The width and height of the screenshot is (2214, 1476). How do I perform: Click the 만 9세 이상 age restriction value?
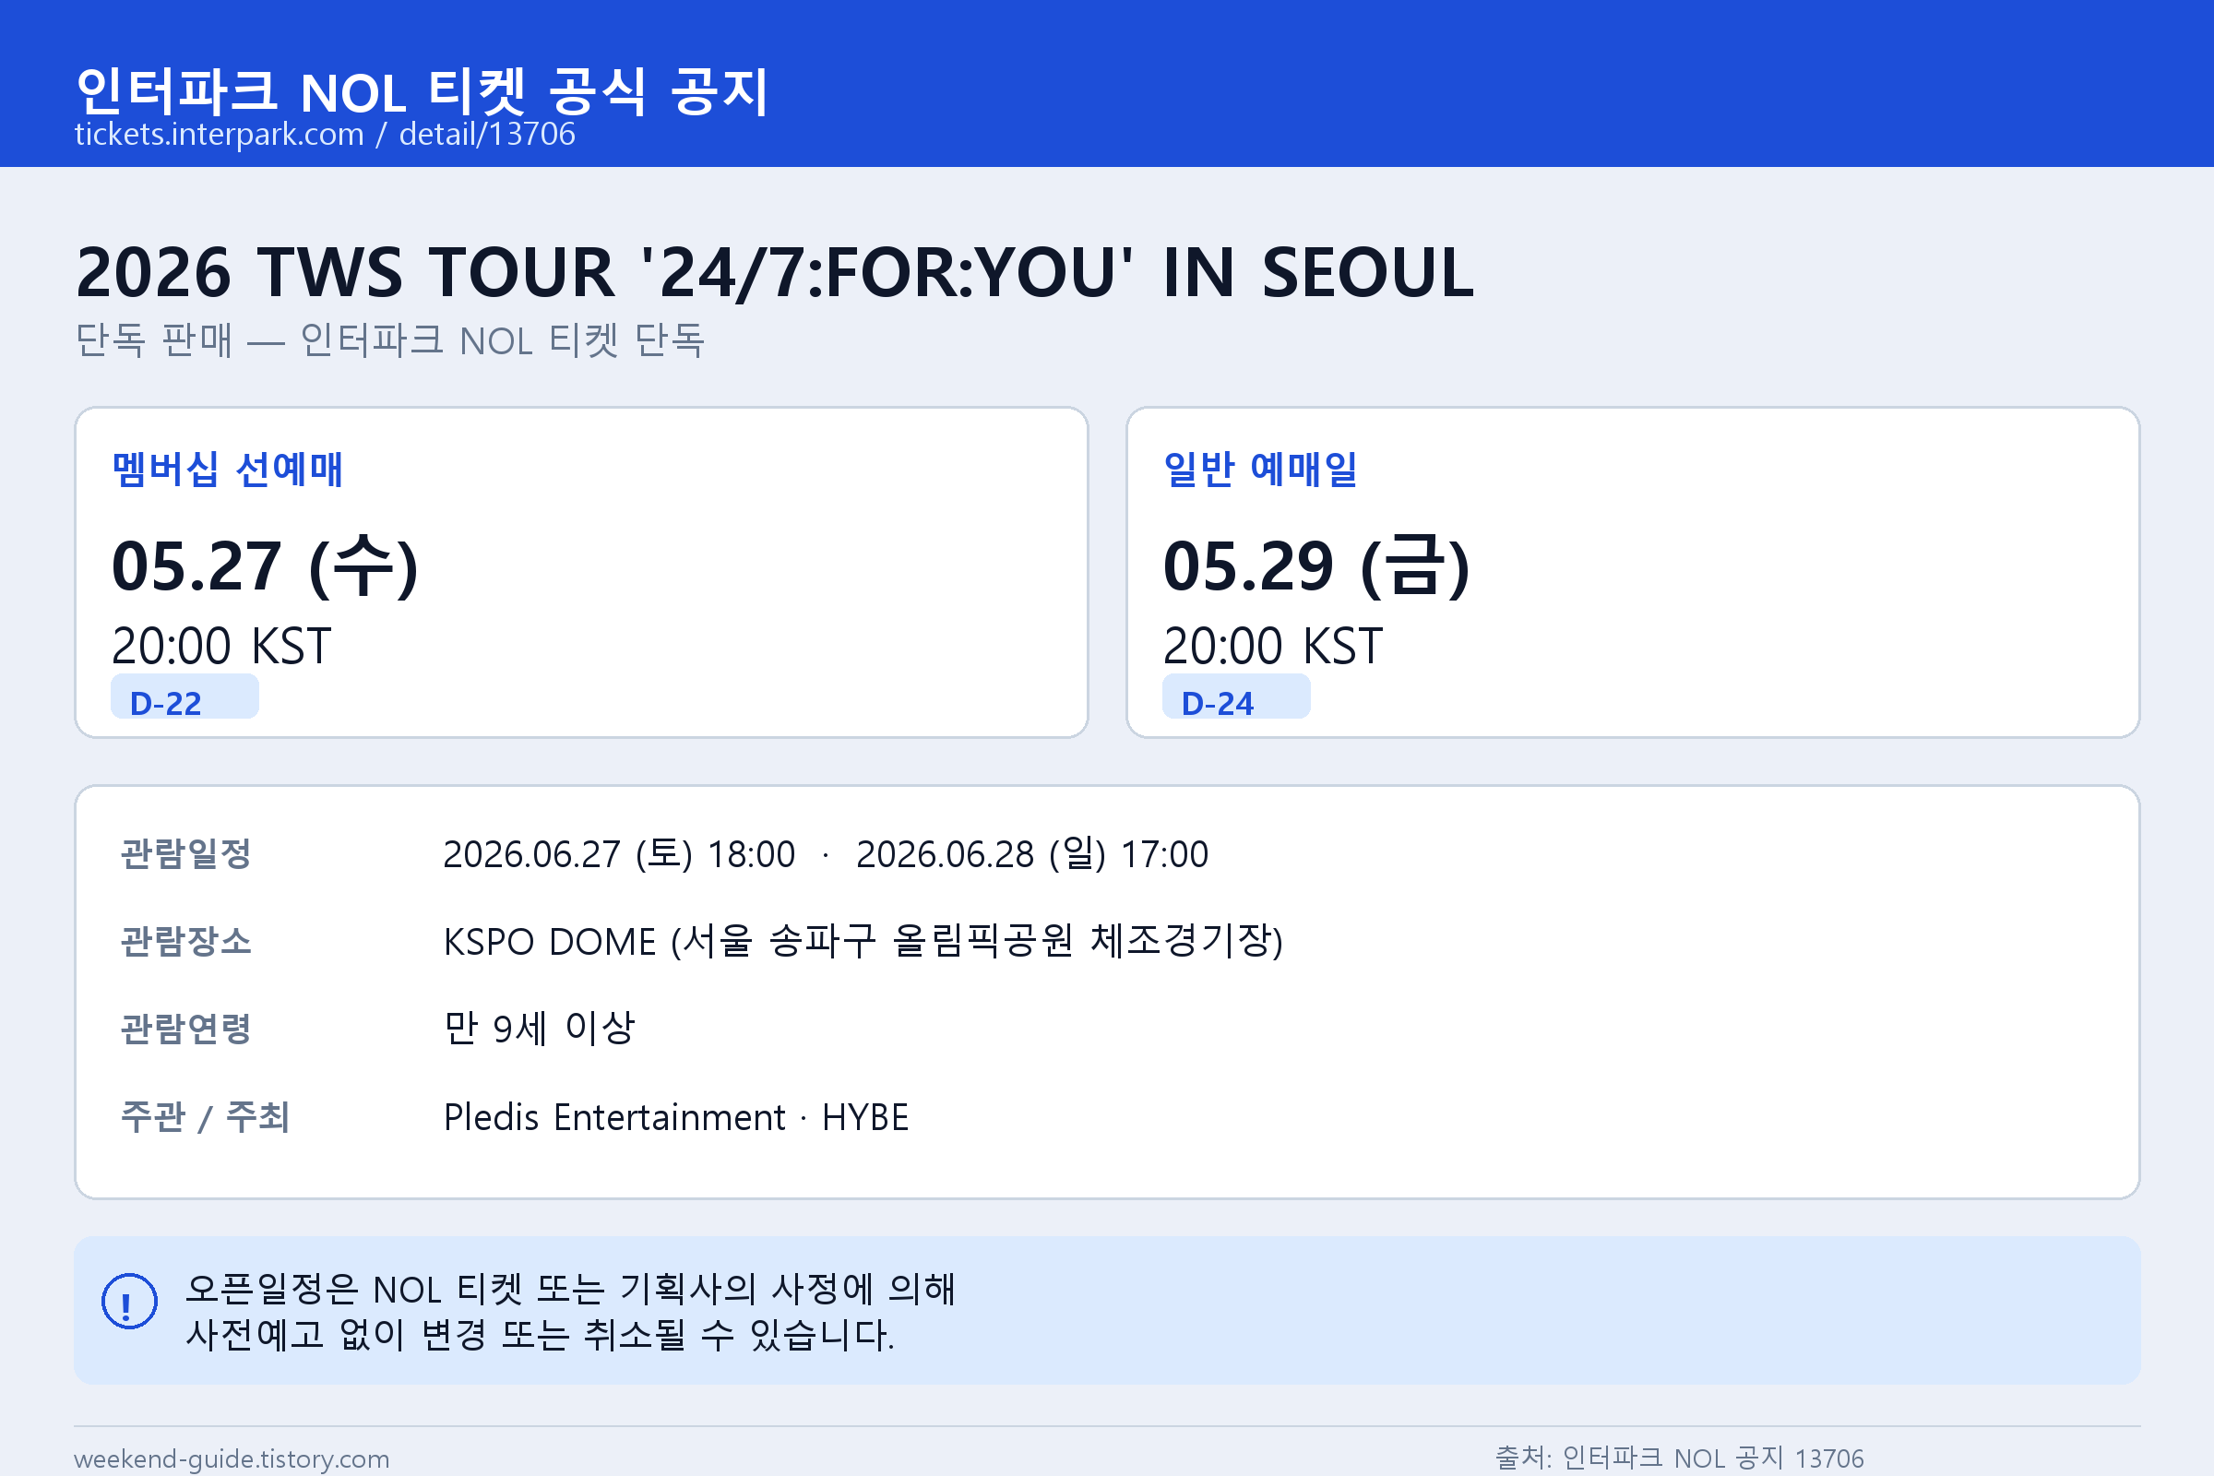click(x=540, y=1028)
